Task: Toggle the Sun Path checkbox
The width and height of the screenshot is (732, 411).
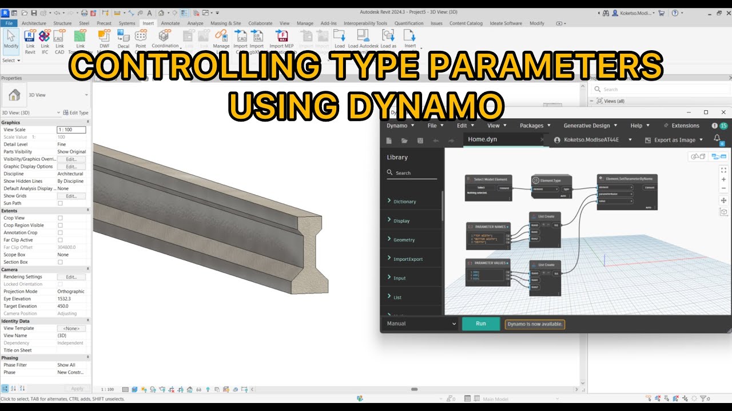Action: point(60,203)
